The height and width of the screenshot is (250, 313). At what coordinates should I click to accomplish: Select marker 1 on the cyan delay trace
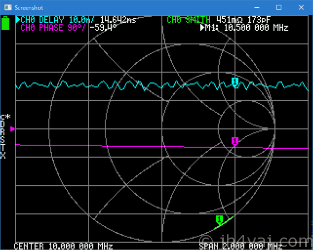pyautogui.click(x=235, y=82)
